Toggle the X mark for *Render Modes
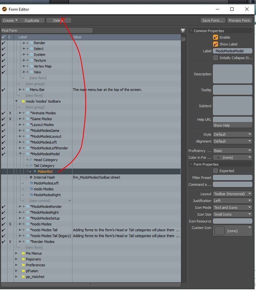Viewport: 256px width, 291px height. pos(10,242)
